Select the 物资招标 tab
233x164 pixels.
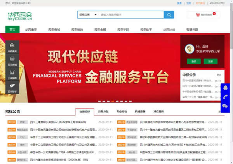click(85, 112)
